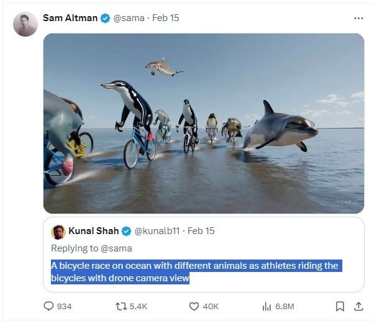374x321 pixels.
Task: Click the retweet arrows icon
Action: point(121,306)
